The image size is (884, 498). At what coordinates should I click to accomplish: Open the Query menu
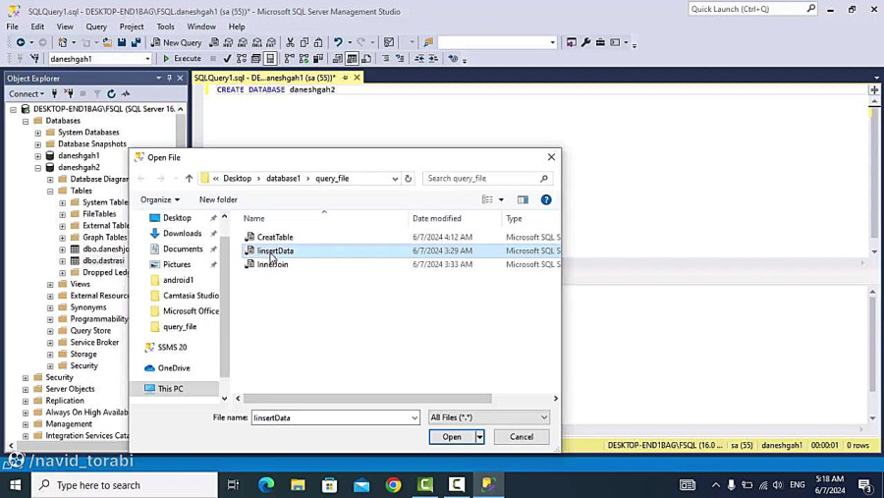coord(96,27)
